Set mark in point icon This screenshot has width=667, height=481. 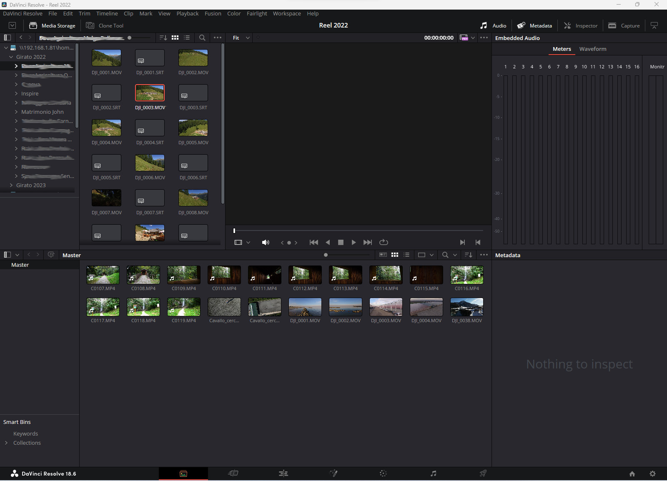(462, 242)
